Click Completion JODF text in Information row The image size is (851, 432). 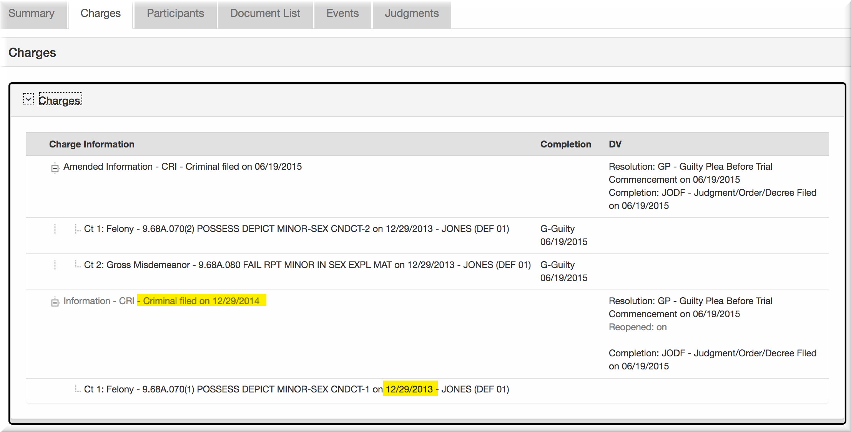[x=713, y=359]
